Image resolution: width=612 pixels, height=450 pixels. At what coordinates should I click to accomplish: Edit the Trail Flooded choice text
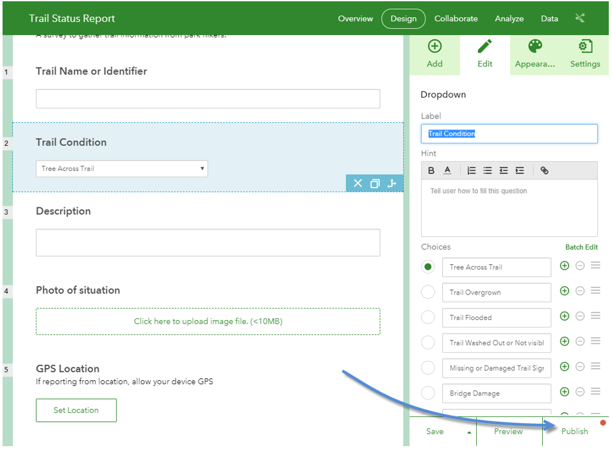497,317
